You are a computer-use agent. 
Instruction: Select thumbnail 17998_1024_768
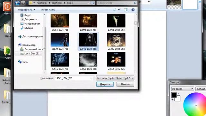point(116,22)
